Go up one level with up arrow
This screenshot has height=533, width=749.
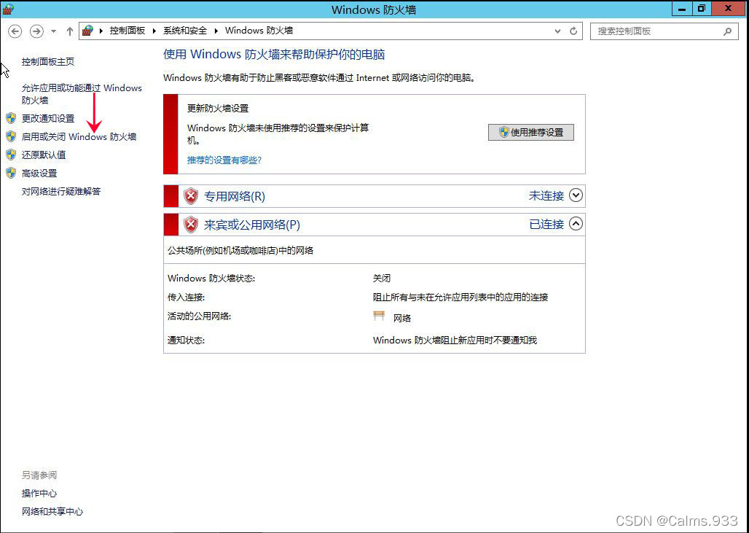pyautogui.click(x=70, y=31)
